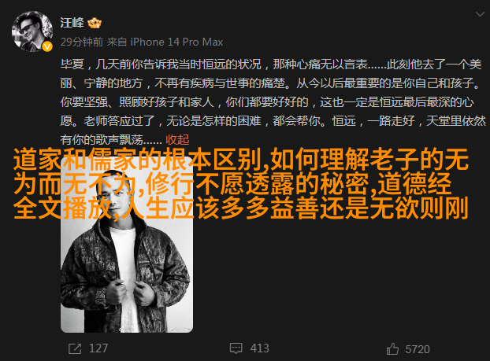Click the comment speech bubble icon
The image size is (490, 361).
236,348
